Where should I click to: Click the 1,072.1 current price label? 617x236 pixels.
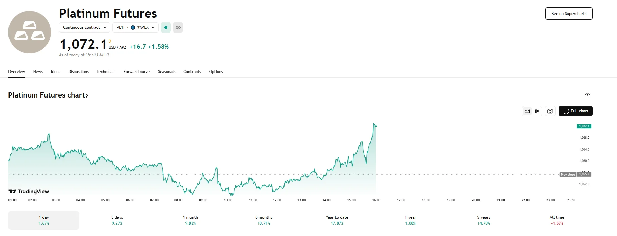coord(584,126)
